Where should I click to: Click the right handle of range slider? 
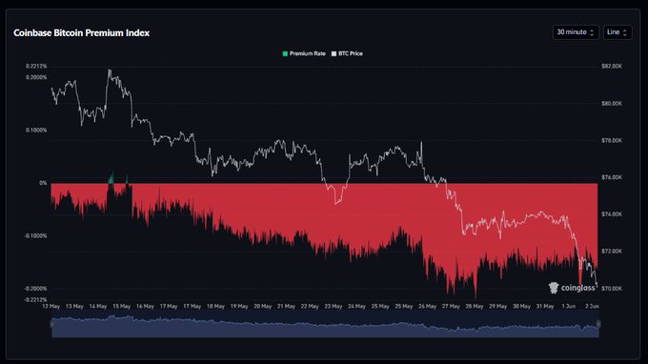pos(598,324)
